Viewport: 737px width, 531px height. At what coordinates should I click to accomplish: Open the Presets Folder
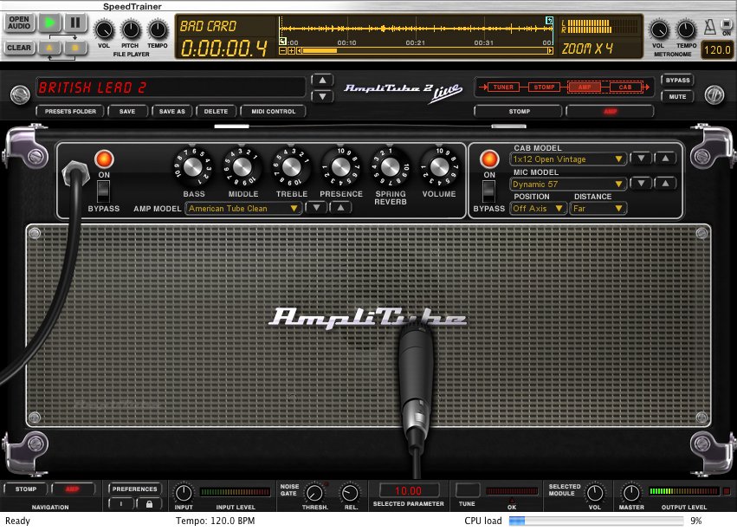[70, 112]
